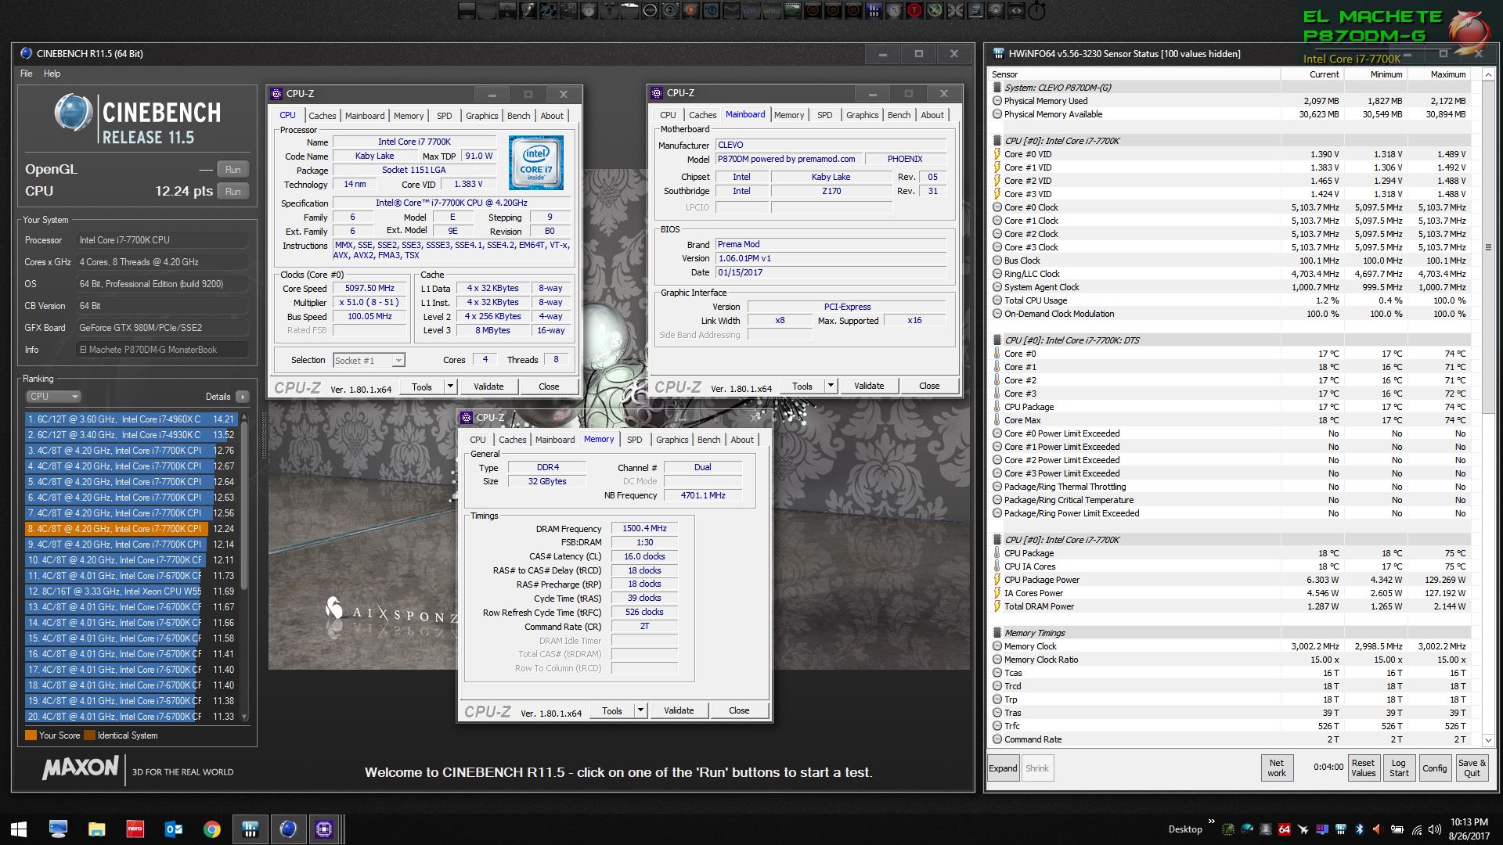Select the highlighted rank 8 i7-7700K score row
Screen dimensions: 1503x845
click(x=117, y=529)
